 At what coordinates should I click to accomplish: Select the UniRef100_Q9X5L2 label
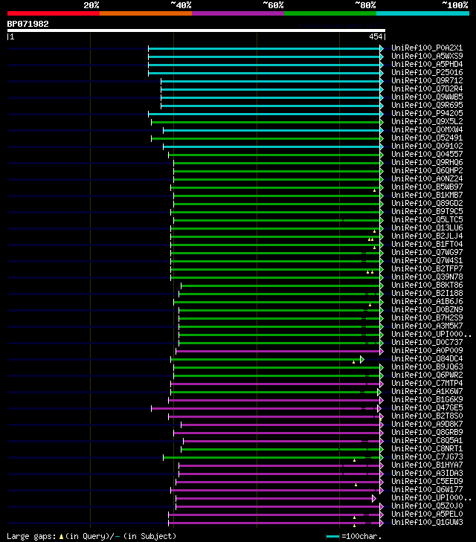427,121
